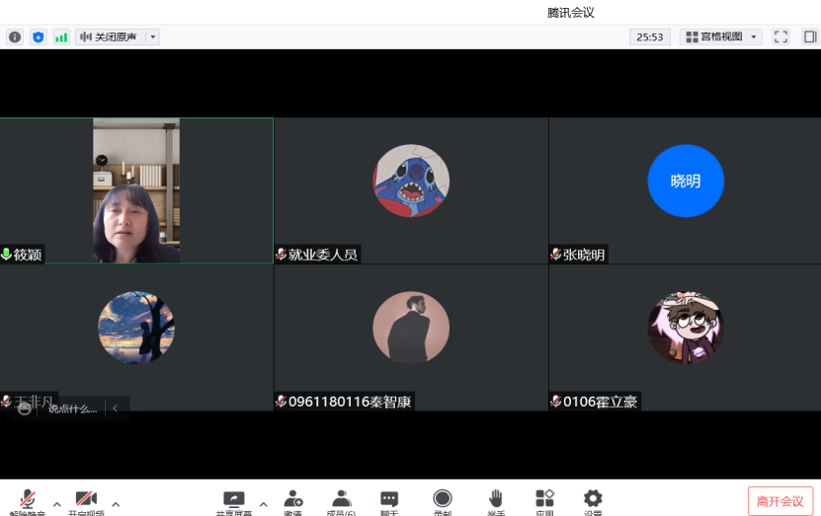Open dropdown arrow next to 关闭原声
The image size is (821, 516).
click(152, 37)
